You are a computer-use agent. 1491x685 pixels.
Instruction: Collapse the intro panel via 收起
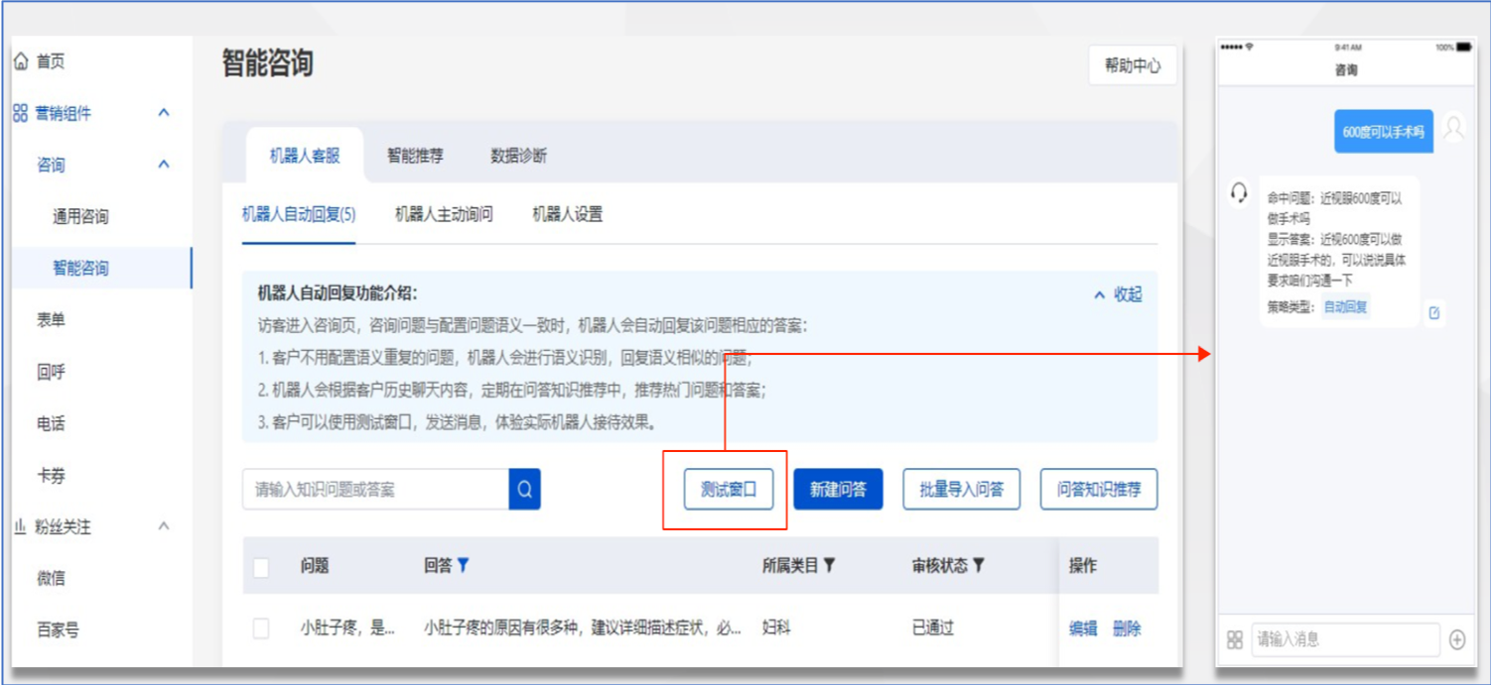tap(1118, 294)
